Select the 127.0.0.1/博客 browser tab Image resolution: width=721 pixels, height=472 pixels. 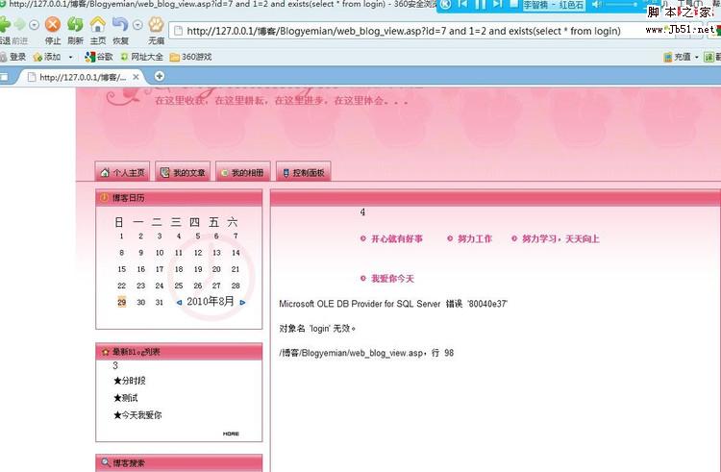pyautogui.click(x=81, y=77)
